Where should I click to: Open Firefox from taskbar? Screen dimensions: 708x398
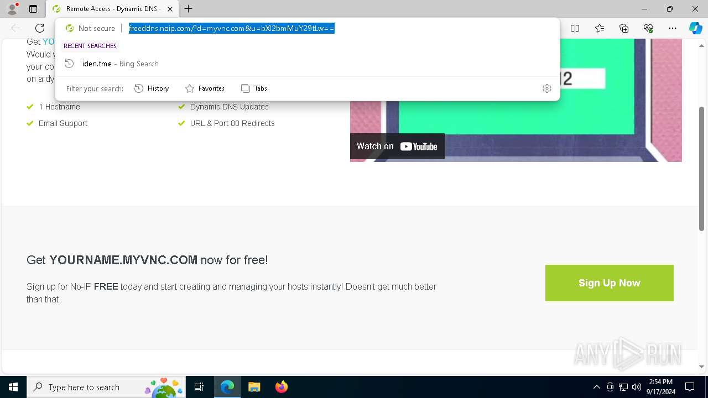click(x=281, y=387)
